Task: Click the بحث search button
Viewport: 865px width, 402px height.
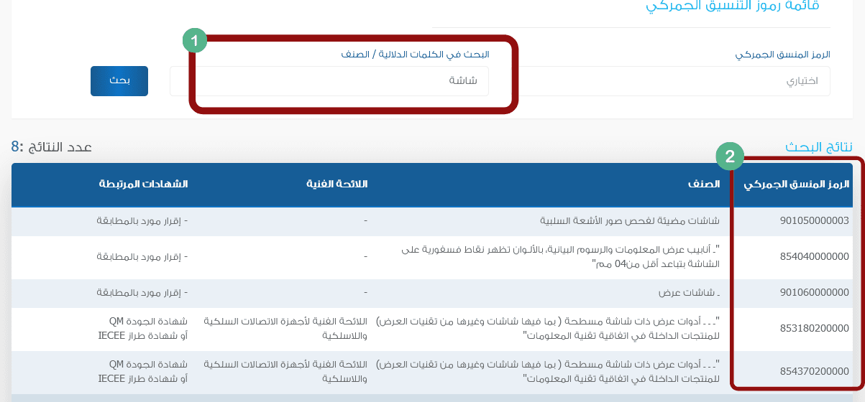Action: click(x=119, y=81)
